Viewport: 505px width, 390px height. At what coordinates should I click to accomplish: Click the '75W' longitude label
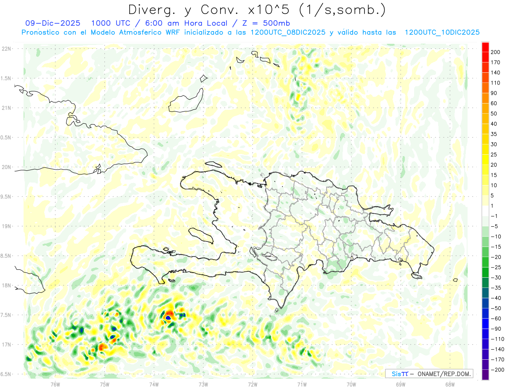(105, 384)
